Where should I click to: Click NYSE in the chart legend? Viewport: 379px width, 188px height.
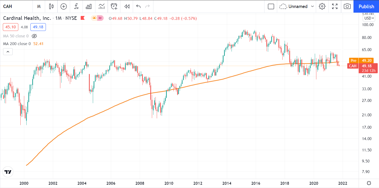[x=71, y=18]
